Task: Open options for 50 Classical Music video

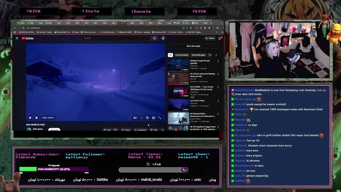Action: [218, 114]
